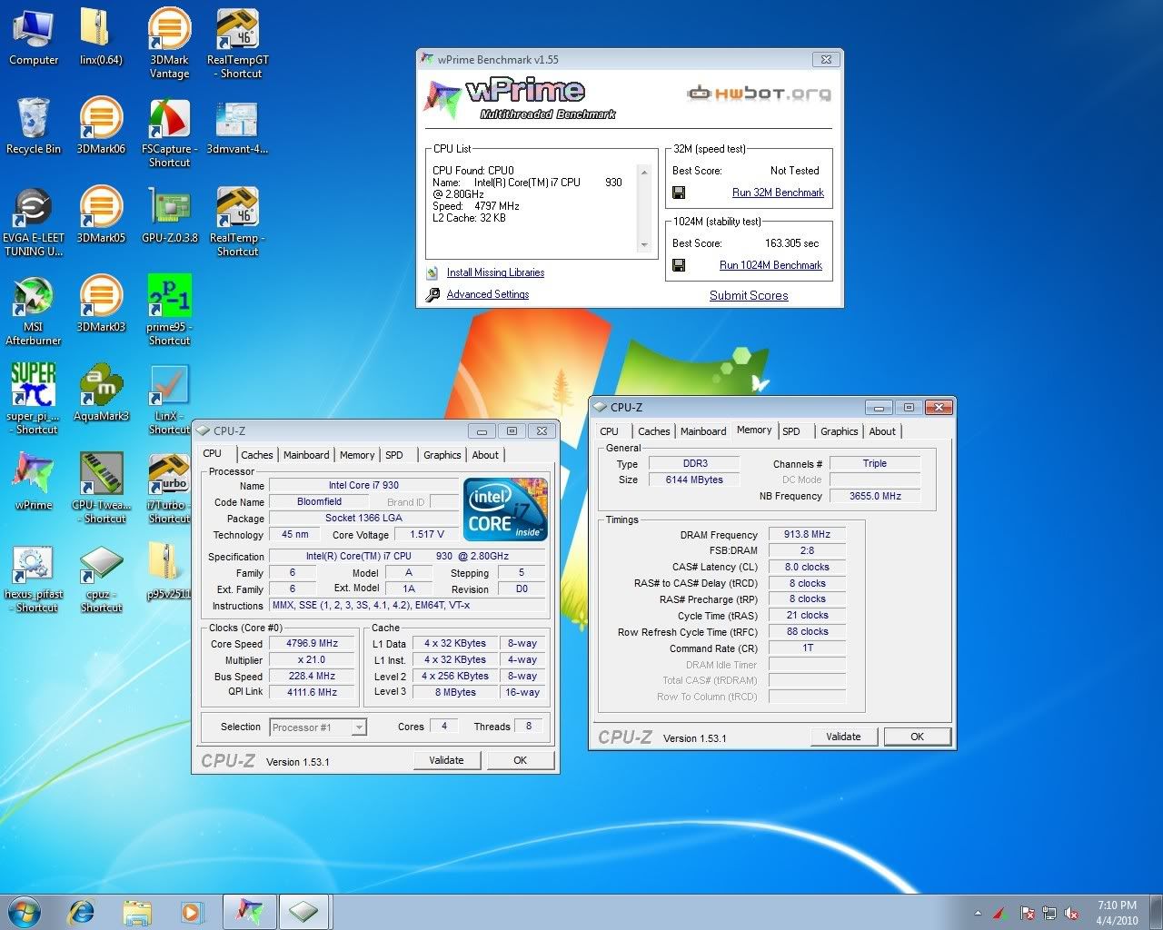Viewport: 1163px width, 930px height.
Task: Launch the 3DMark Vantage shortcut
Action: [x=169, y=43]
